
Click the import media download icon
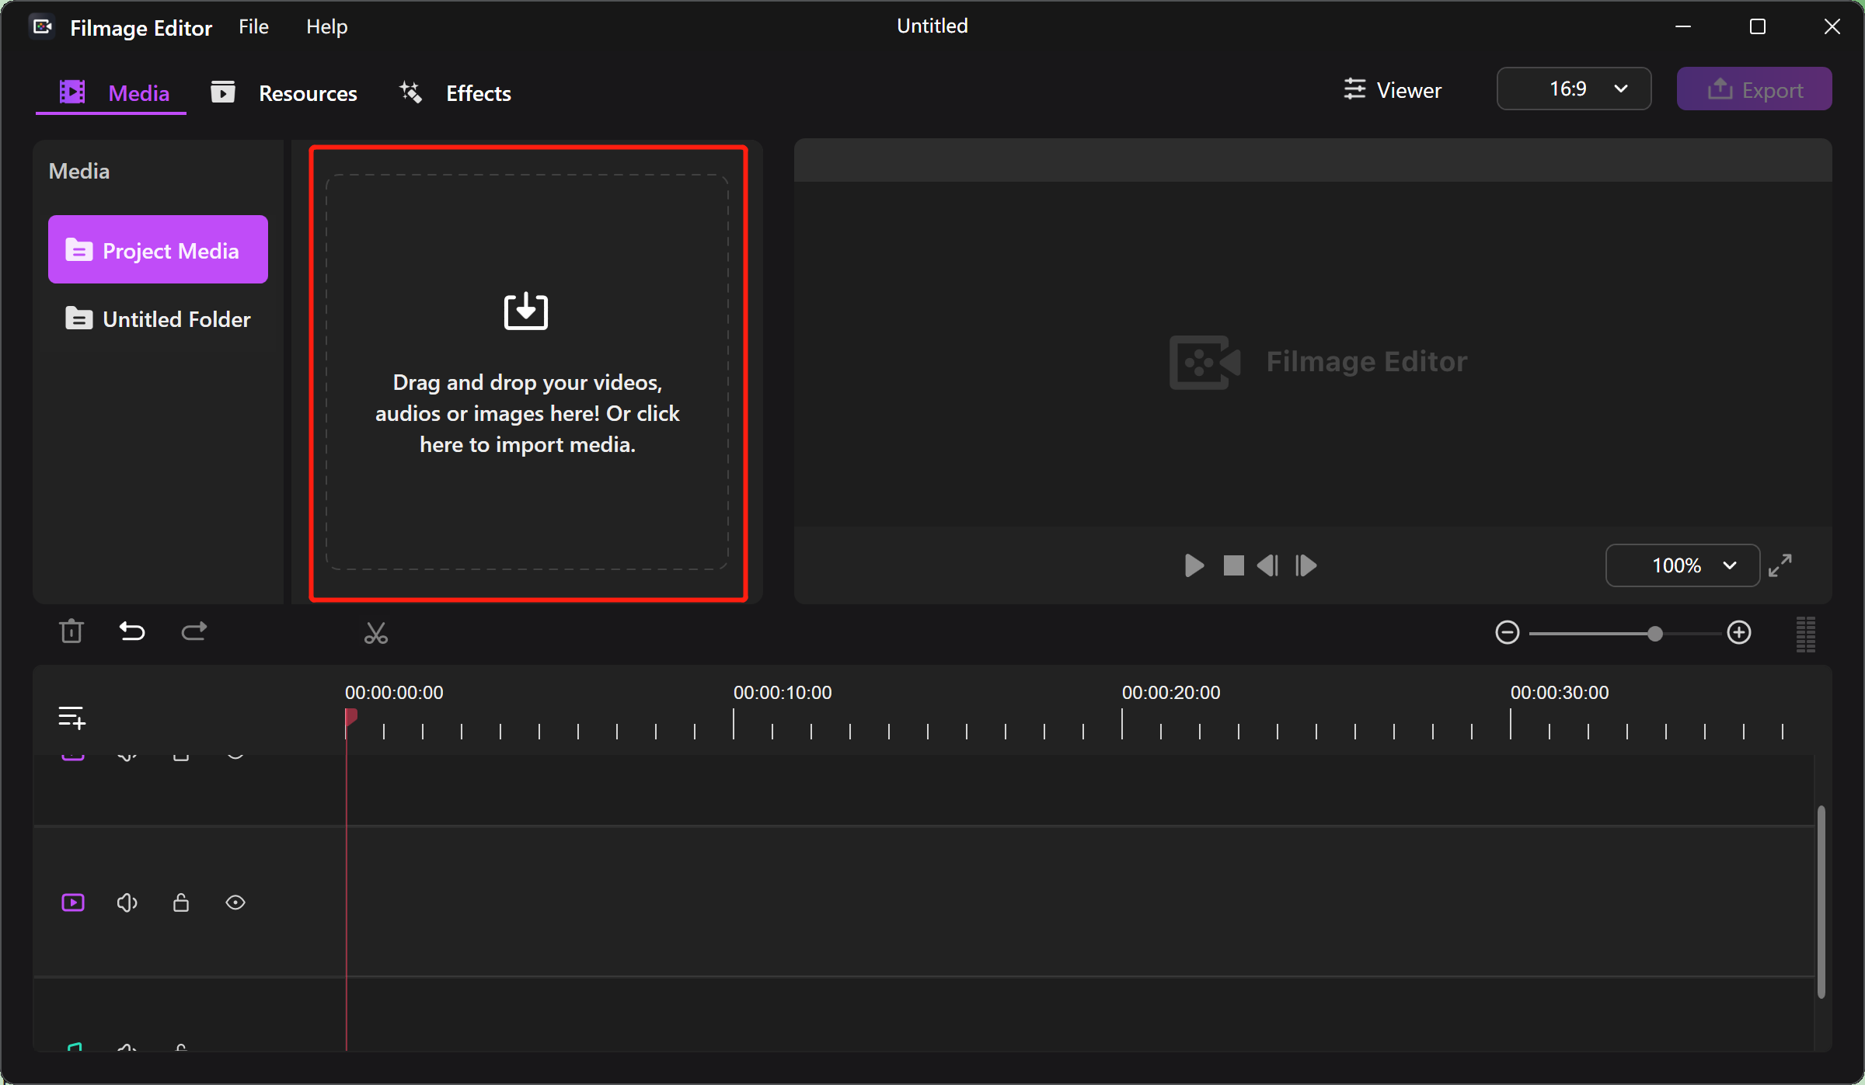click(x=526, y=311)
